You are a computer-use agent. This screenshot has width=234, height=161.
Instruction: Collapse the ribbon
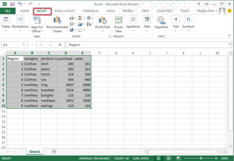tap(229, 35)
